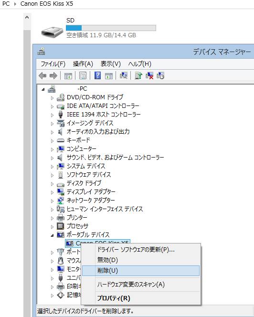Click the Back arrow toolbar icon

pyautogui.click(x=42, y=76)
